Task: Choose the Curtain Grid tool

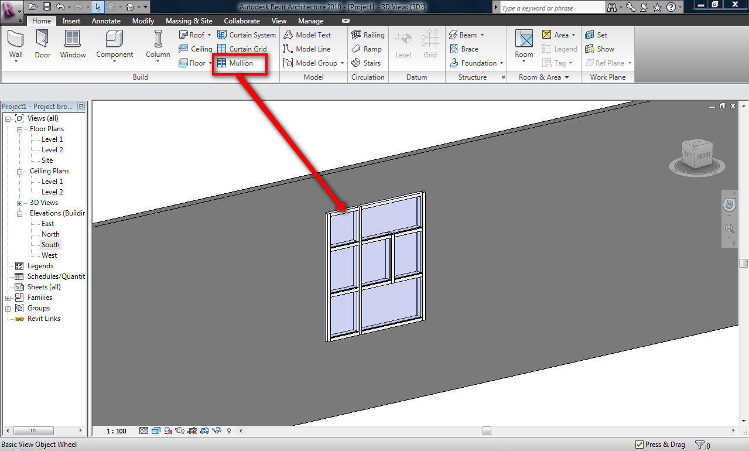Action: coord(241,49)
